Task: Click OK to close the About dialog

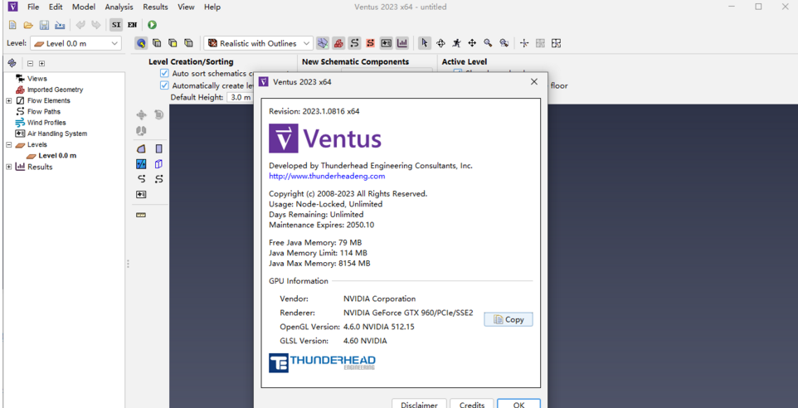Action: [x=518, y=404]
